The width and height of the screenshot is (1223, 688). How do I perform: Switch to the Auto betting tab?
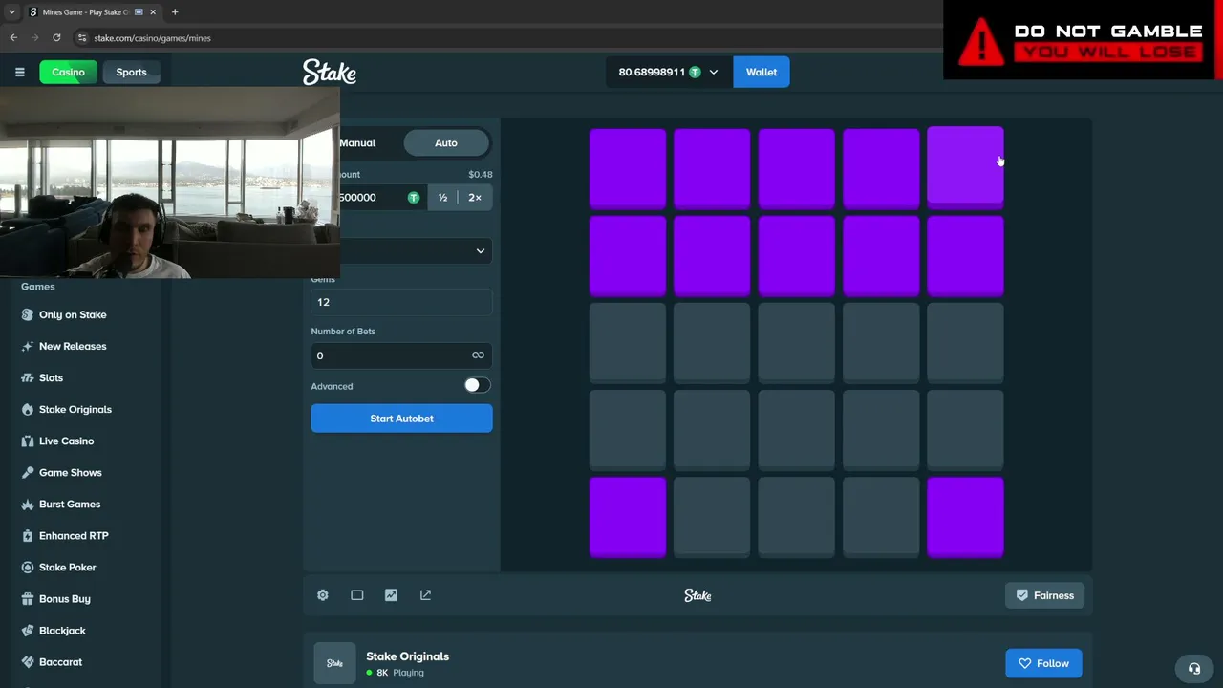click(x=446, y=143)
